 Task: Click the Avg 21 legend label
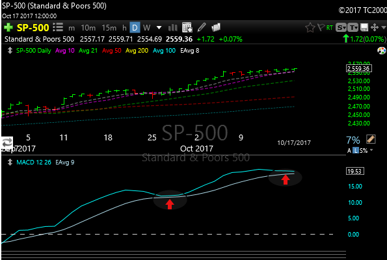pos(88,51)
